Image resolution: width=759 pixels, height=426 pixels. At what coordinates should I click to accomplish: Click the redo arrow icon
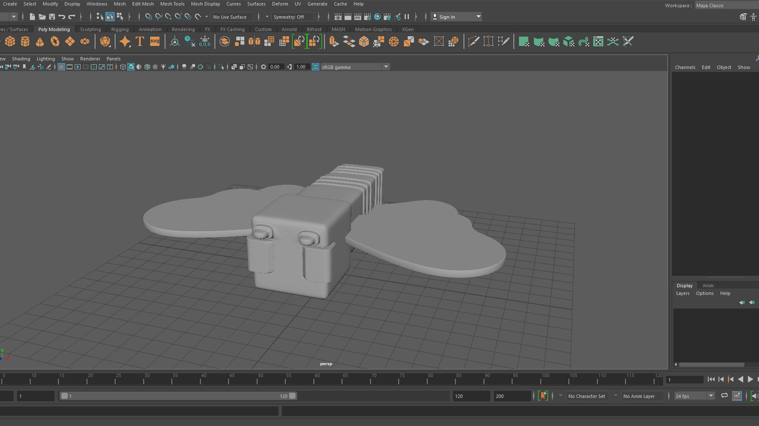(x=72, y=17)
